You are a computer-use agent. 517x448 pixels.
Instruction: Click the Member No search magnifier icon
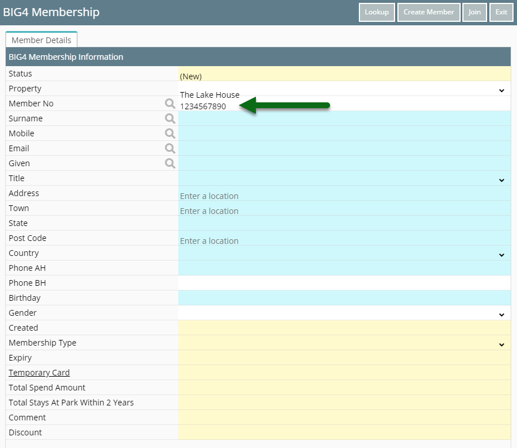point(170,104)
